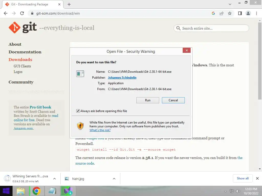Click the Cancel button
This screenshot has height=196, width=262.
point(173,100)
